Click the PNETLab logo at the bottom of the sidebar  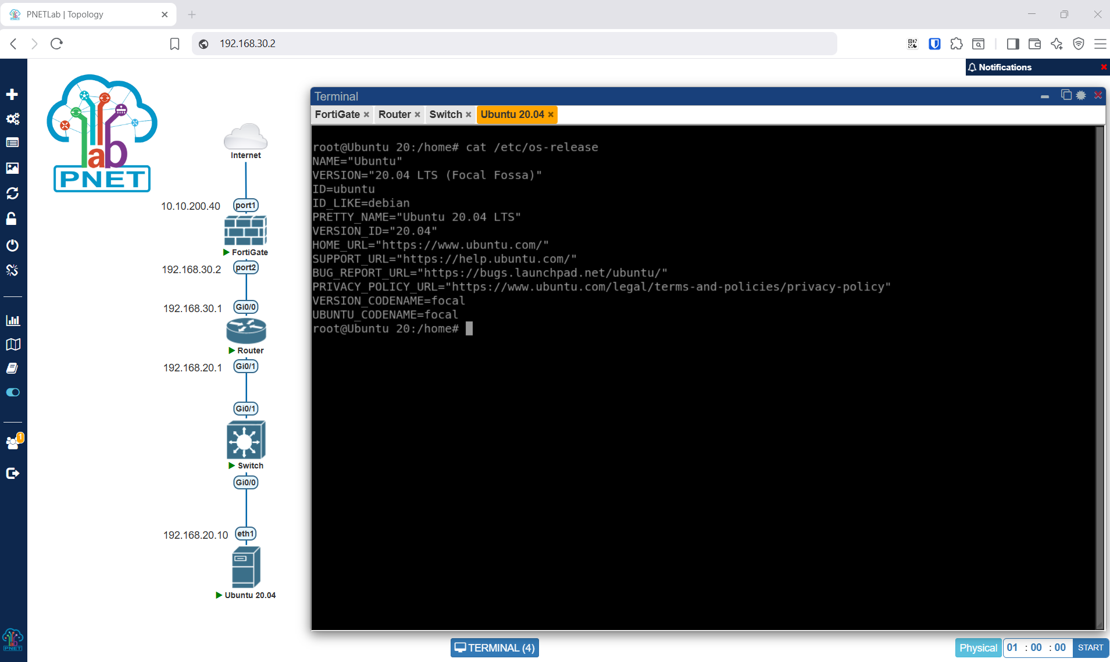(x=13, y=640)
